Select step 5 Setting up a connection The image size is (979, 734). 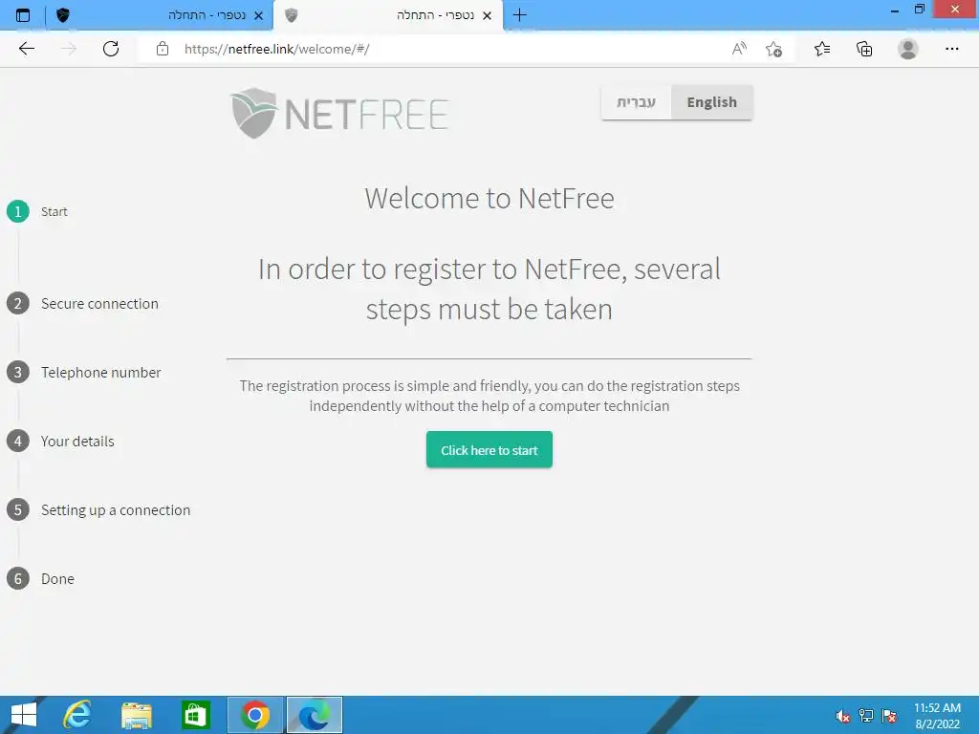[x=98, y=510]
